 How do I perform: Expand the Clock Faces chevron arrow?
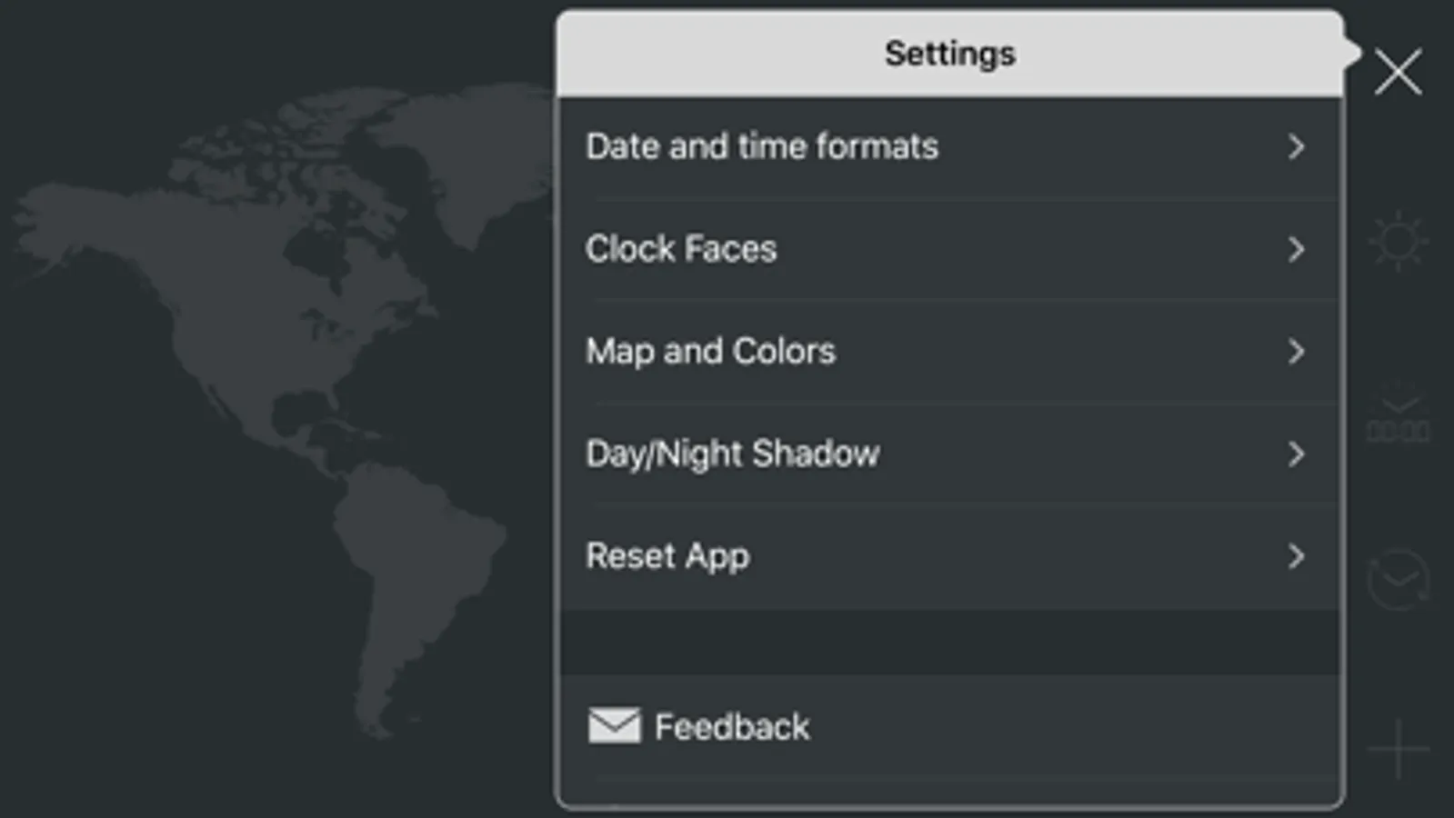pos(1296,249)
